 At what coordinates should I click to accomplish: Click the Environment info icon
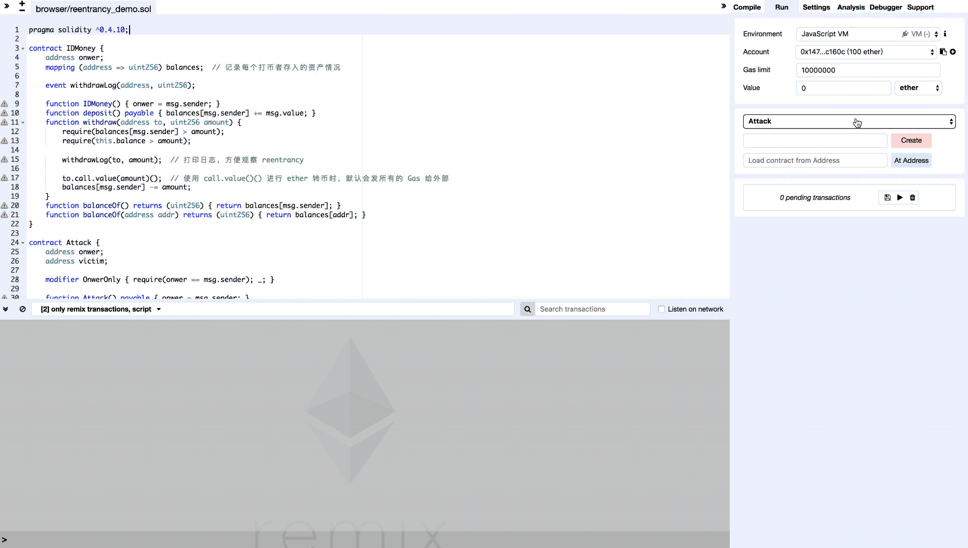pos(945,34)
